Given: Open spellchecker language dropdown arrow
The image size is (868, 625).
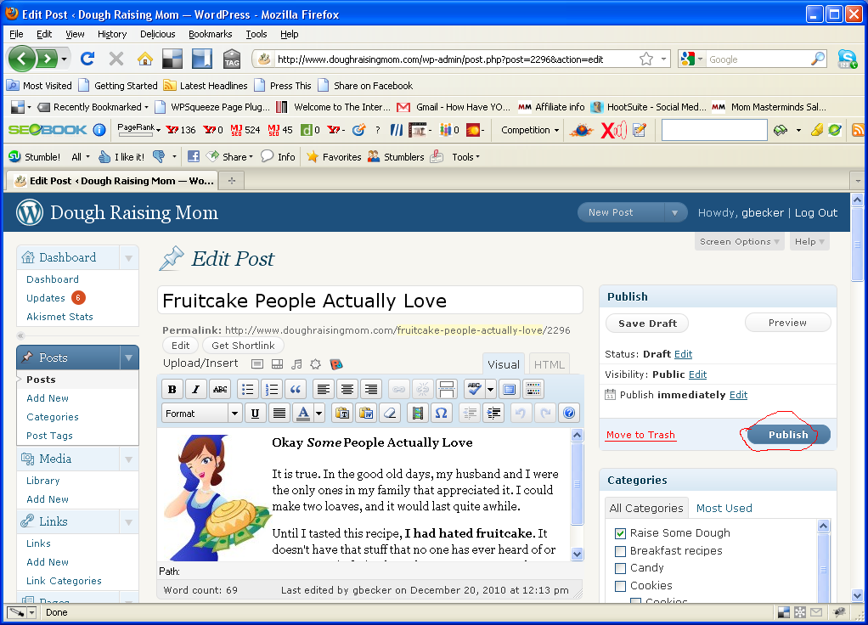Looking at the screenshot, I should [490, 389].
